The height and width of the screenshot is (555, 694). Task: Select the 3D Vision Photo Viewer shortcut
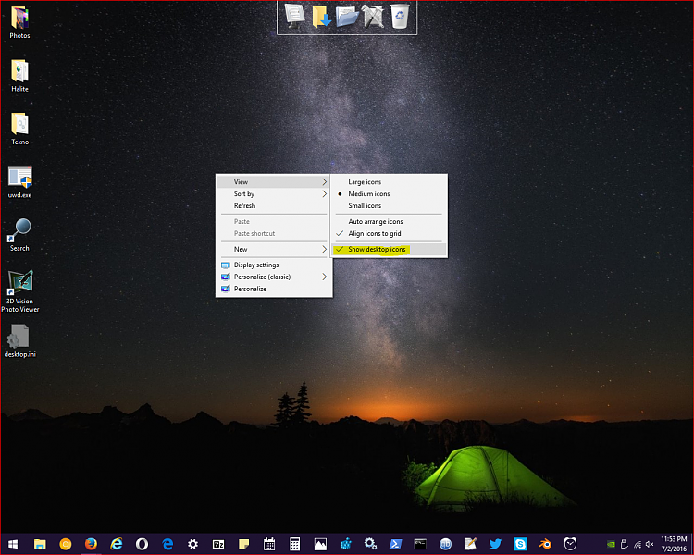[20, 291]
